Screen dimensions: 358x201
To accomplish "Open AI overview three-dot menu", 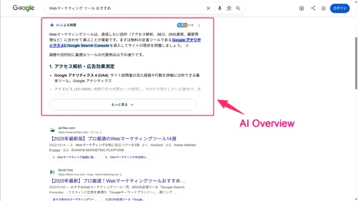I will coord(199,25).
